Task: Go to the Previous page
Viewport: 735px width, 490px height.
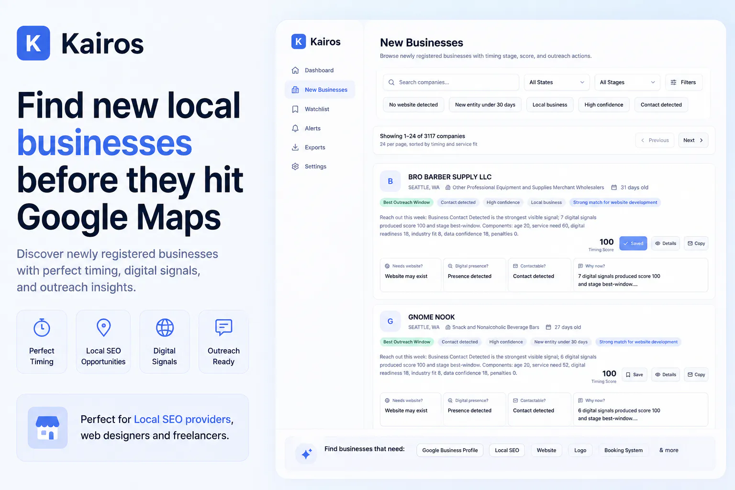Action: (x=655, y=140)
